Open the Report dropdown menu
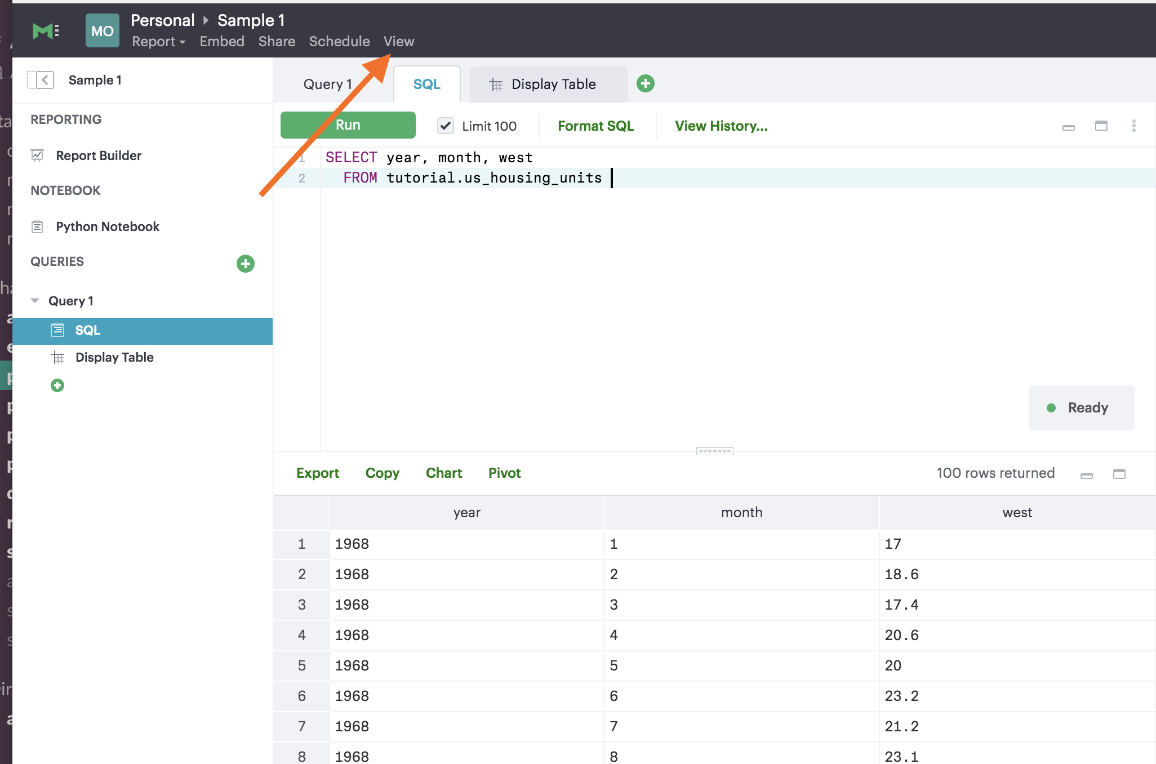Screen dimensions: 1156x764 click(x=158, y=42)
